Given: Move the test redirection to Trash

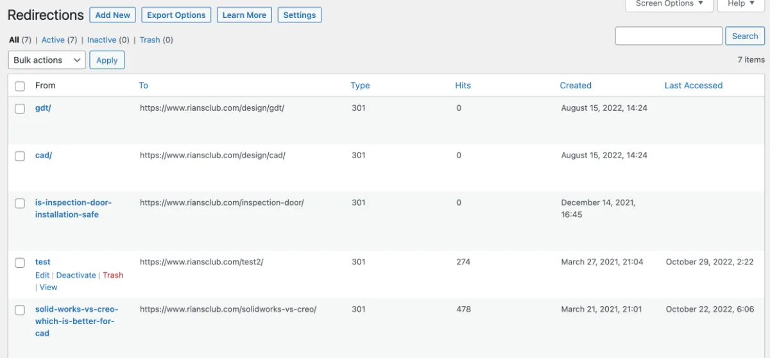Looking at the screenshot, I should point(113,275).
